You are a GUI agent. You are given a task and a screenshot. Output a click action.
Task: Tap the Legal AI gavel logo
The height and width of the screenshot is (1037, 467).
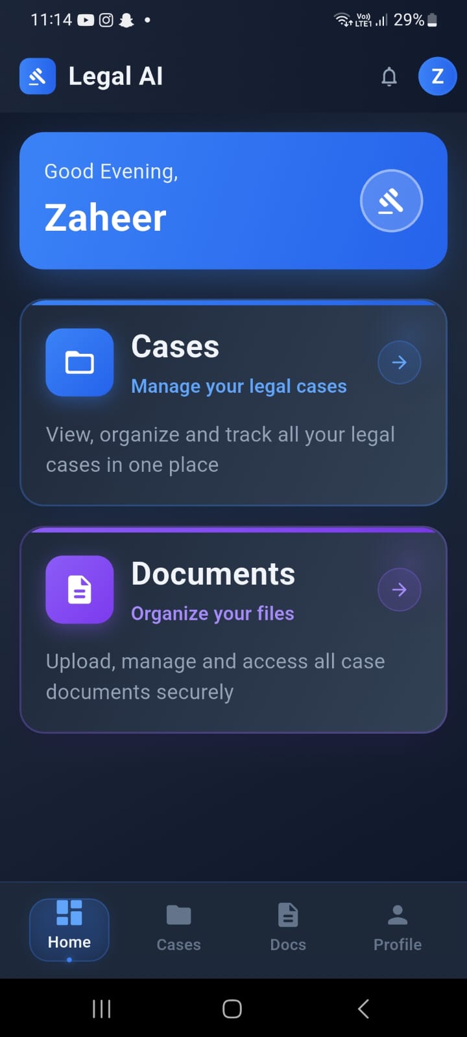click(38, 76)
